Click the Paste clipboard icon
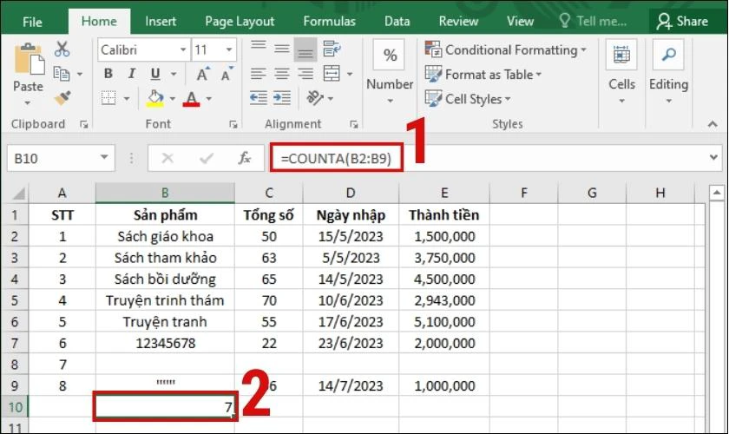Screen dimensions: 729x434 click(29, 60)
